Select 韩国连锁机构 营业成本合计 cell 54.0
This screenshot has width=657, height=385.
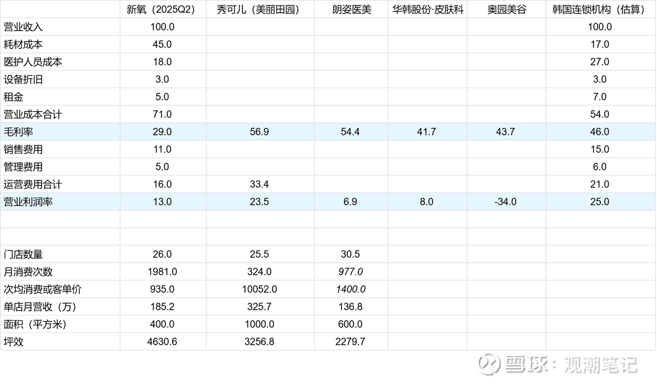[599, 114]
